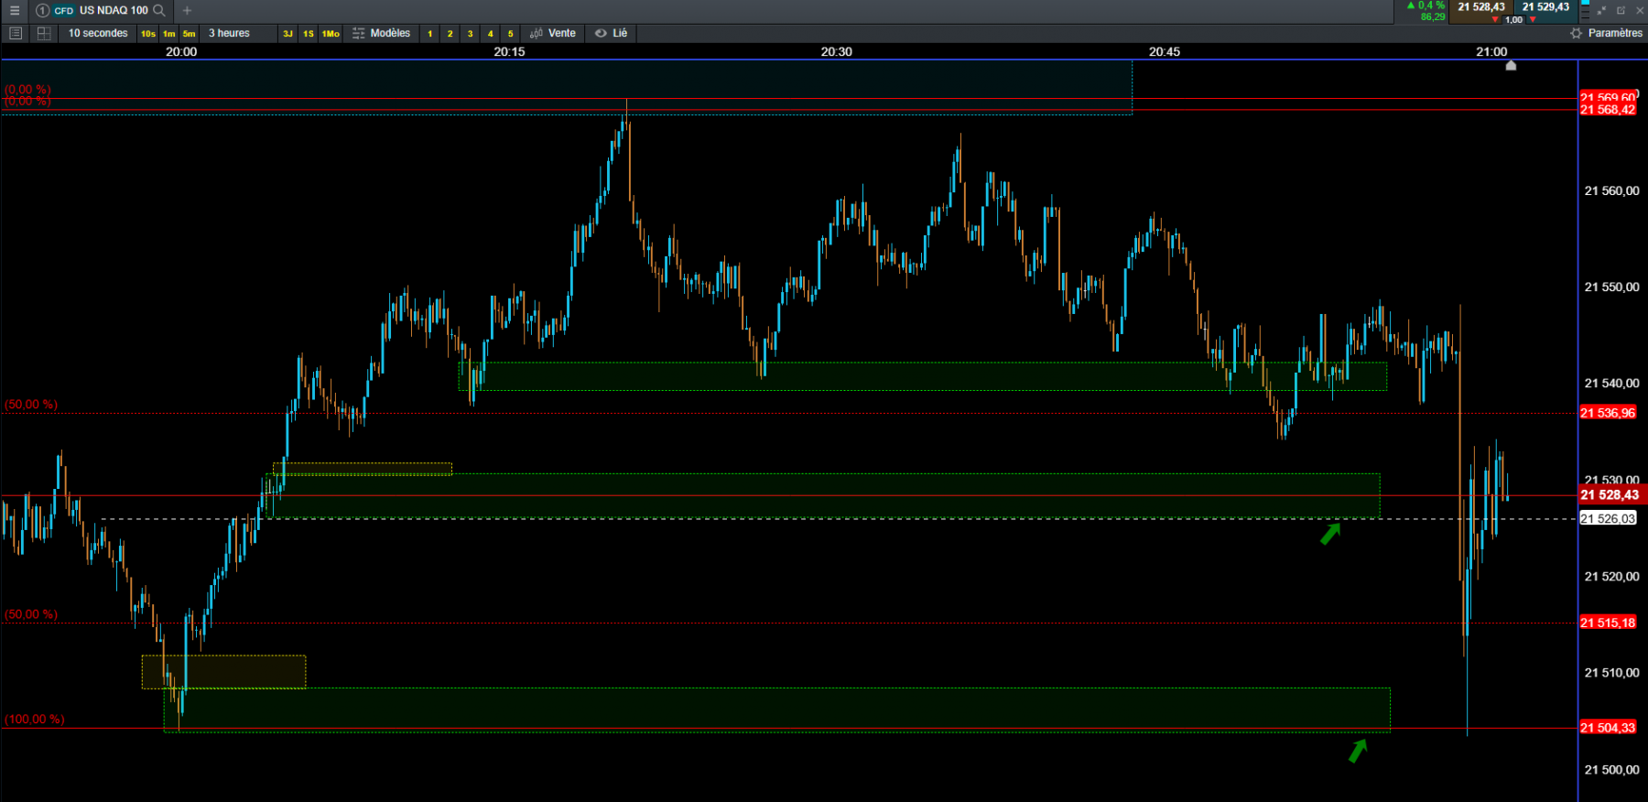The image size is (1648, 802).
Task: Load template number 4
Action: click(x=491, y=34)
